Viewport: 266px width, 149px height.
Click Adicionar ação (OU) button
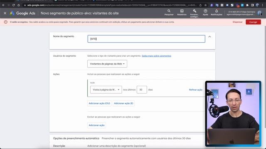click(x=99, y=103)
